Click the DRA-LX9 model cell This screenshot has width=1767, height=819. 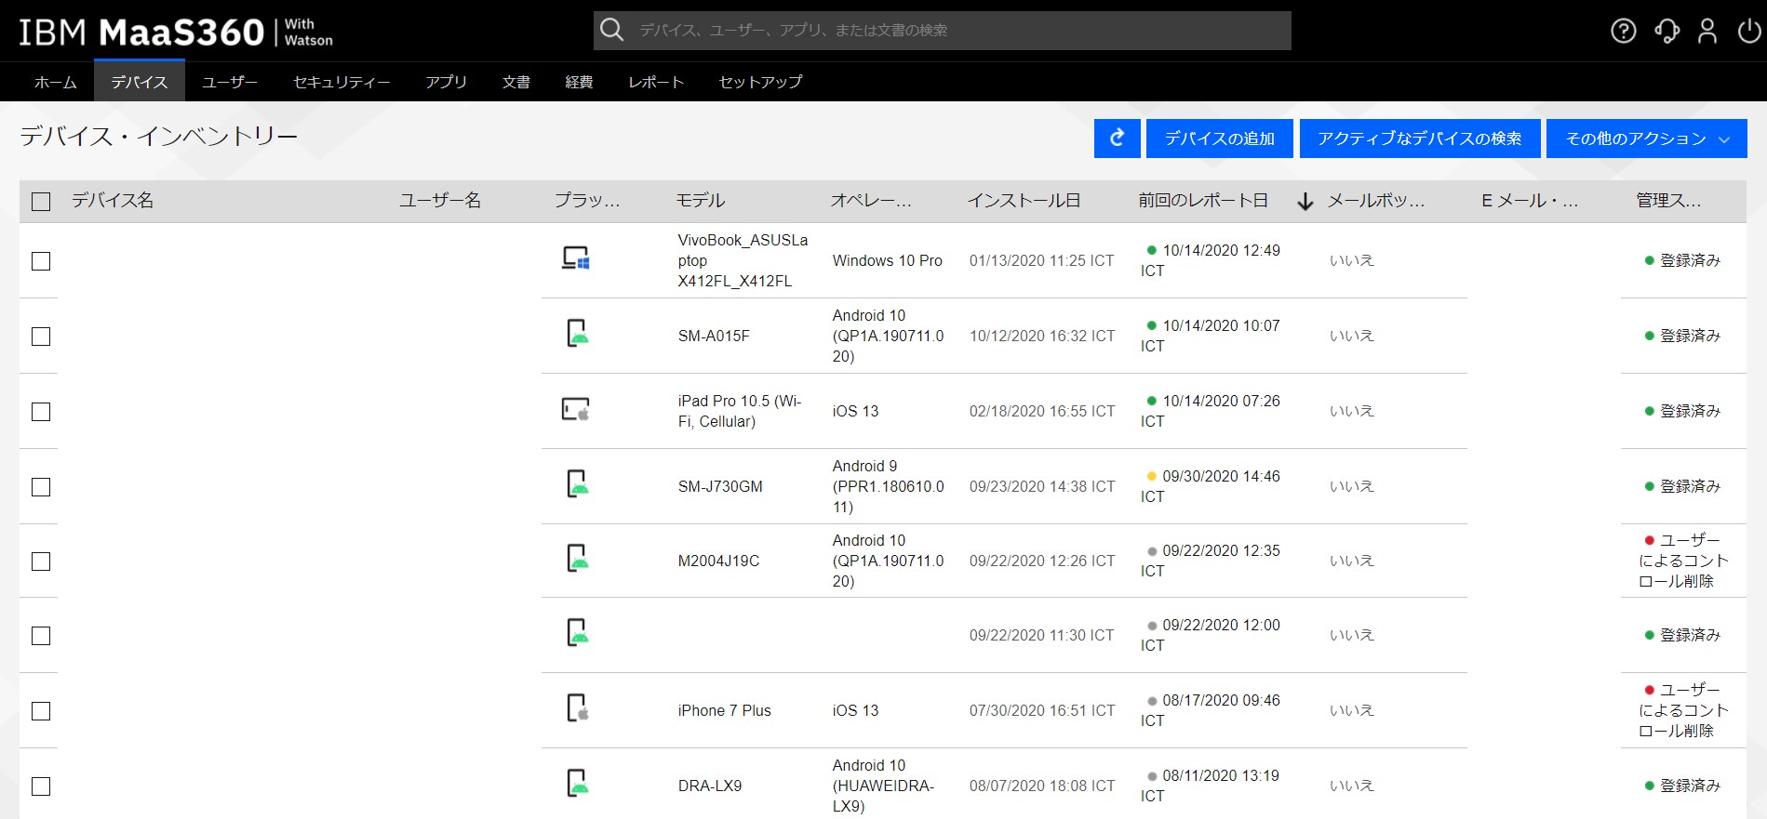coord(710,786)
